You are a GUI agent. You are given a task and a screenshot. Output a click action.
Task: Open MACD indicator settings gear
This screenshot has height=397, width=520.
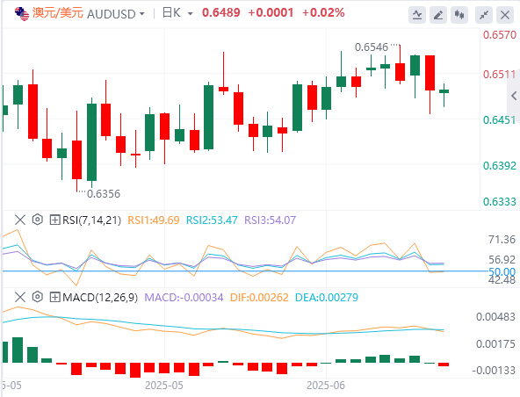[38, 297]
